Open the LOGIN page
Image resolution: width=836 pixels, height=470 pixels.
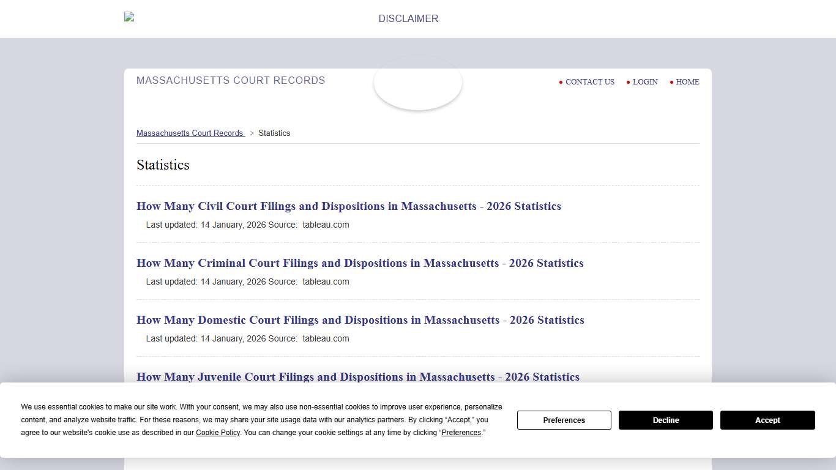point(645,82)
